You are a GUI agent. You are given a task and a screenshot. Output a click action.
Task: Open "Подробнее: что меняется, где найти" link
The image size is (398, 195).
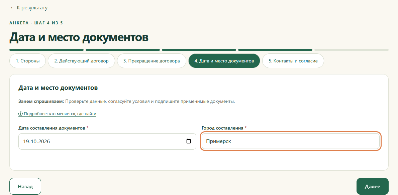[x=58, y=114]
